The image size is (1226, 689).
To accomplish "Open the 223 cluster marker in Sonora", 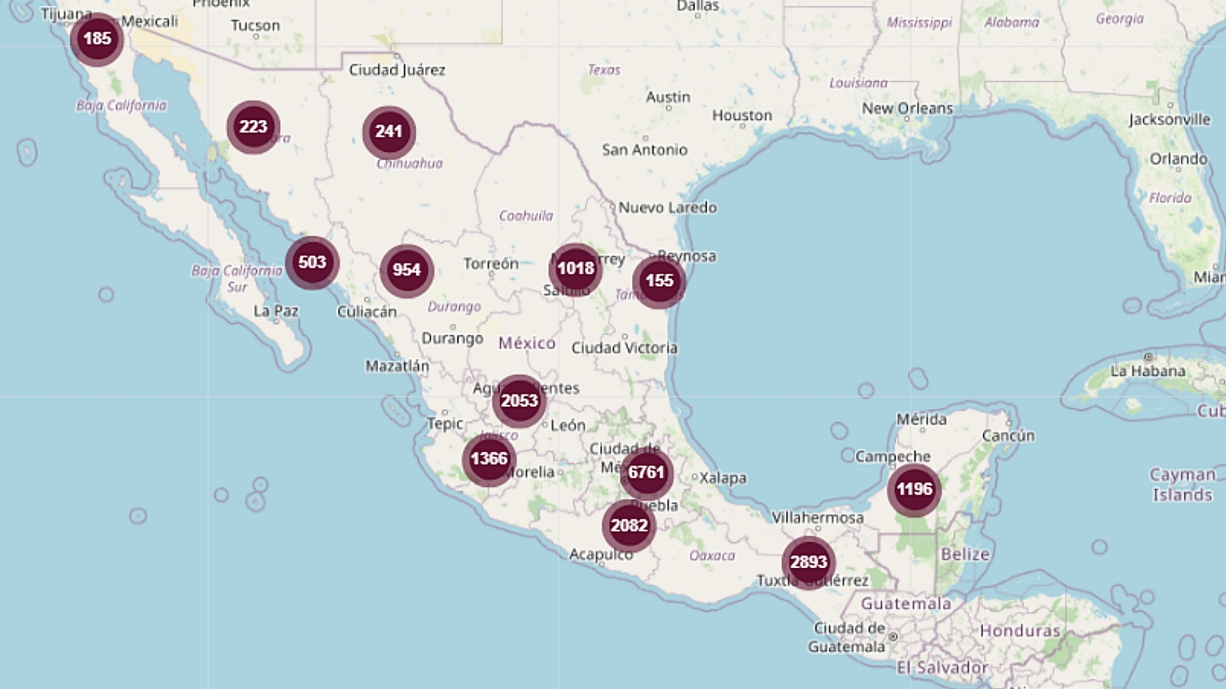I will coord(253,127).
